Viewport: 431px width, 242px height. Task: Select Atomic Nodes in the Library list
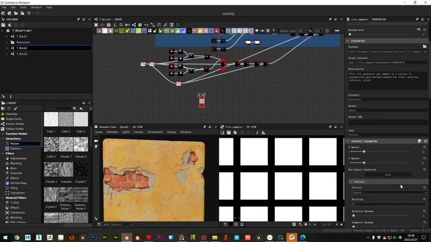pos(15,124)
